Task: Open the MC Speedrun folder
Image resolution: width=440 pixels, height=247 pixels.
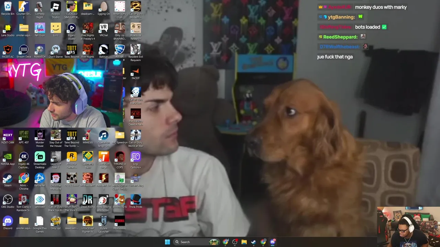Action: pyautogui.click(x=120, y=137)
